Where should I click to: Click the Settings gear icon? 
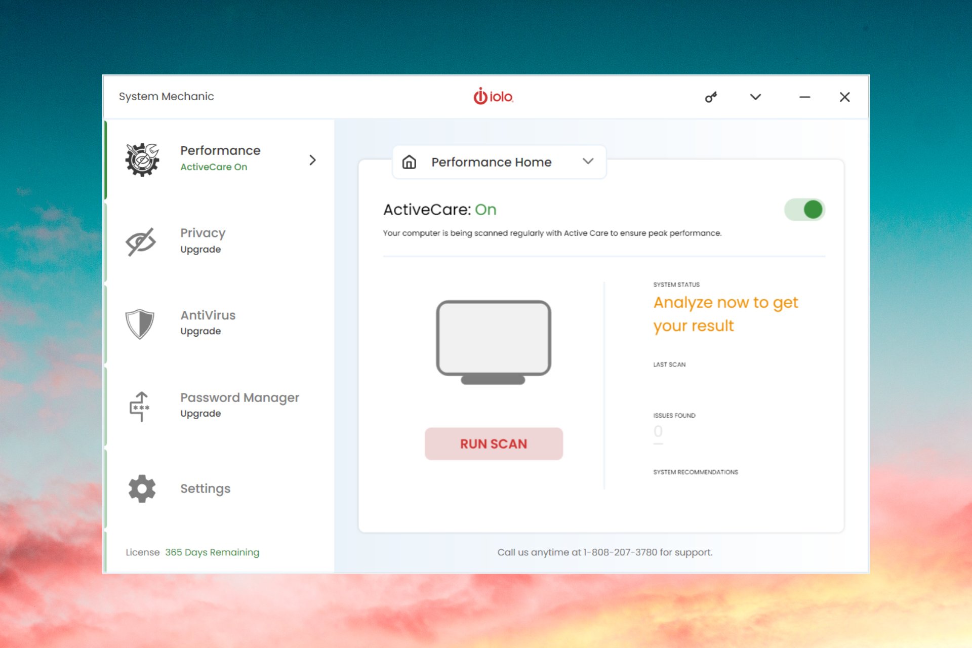142,489
